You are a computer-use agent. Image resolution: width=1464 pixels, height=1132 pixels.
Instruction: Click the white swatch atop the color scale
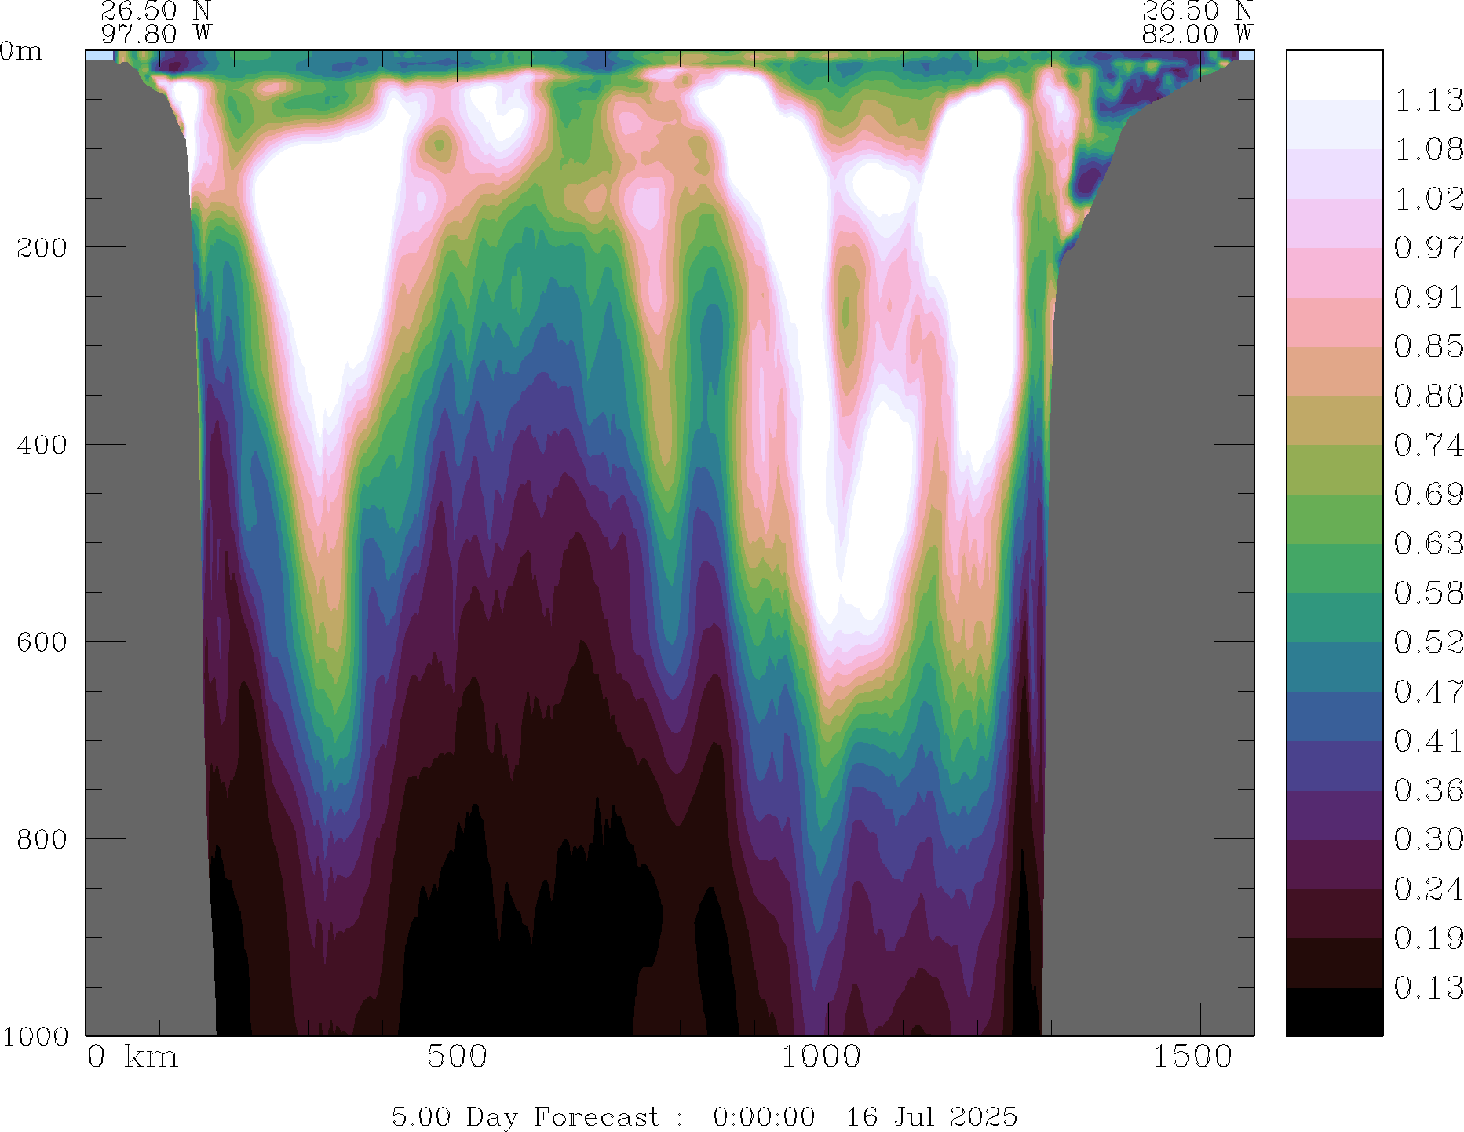coord(1334,75)
